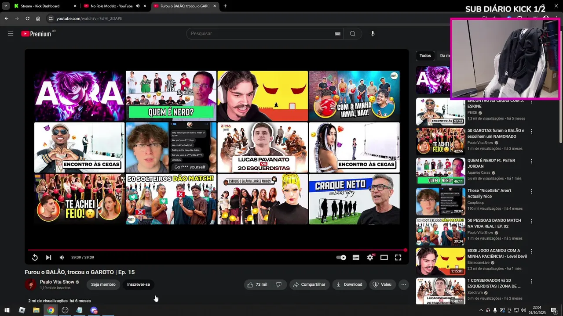
Task: Show hidden system tray icons
Action: (481, 310)
